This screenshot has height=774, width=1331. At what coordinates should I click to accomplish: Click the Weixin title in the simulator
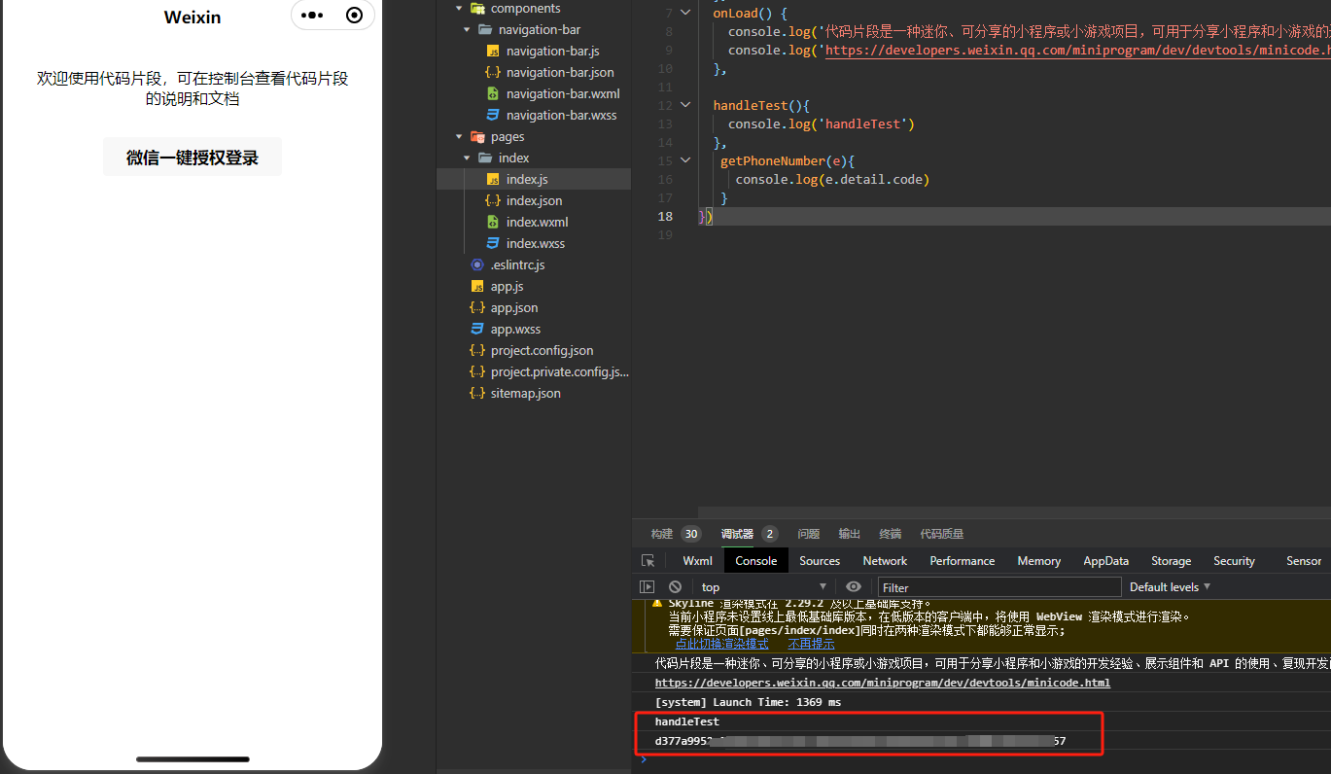point(193,18)
